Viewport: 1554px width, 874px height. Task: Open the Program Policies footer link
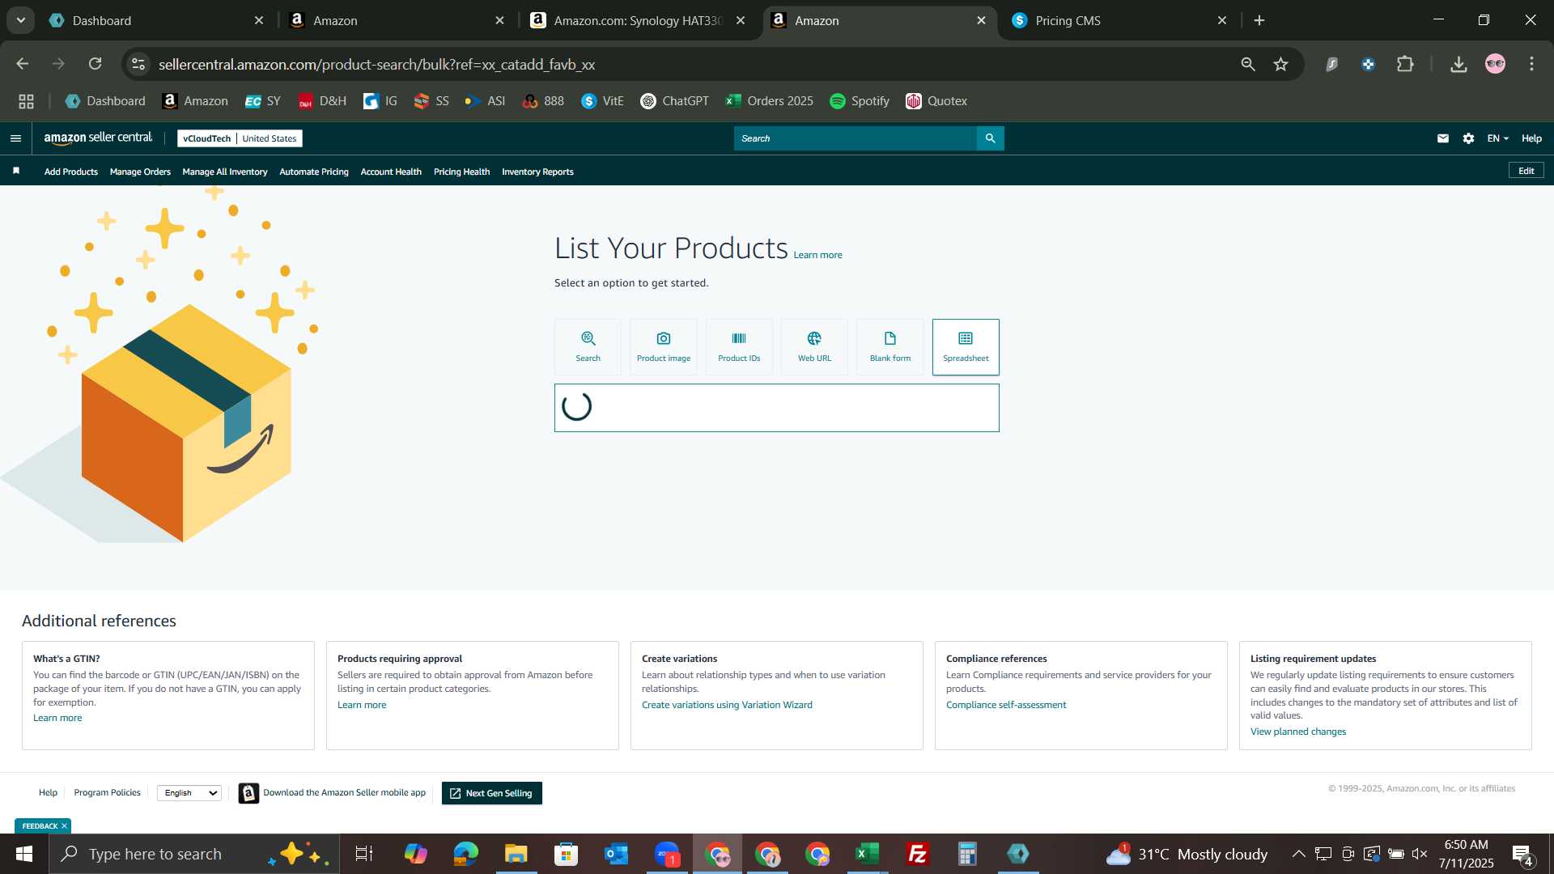[x=107, y=793]
